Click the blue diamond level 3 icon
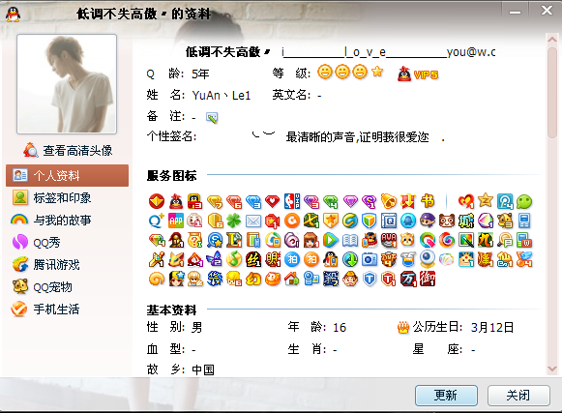Image resolution: width=562 pixels, height=413 pixels. pyautogui.click(x=253, y=201)
